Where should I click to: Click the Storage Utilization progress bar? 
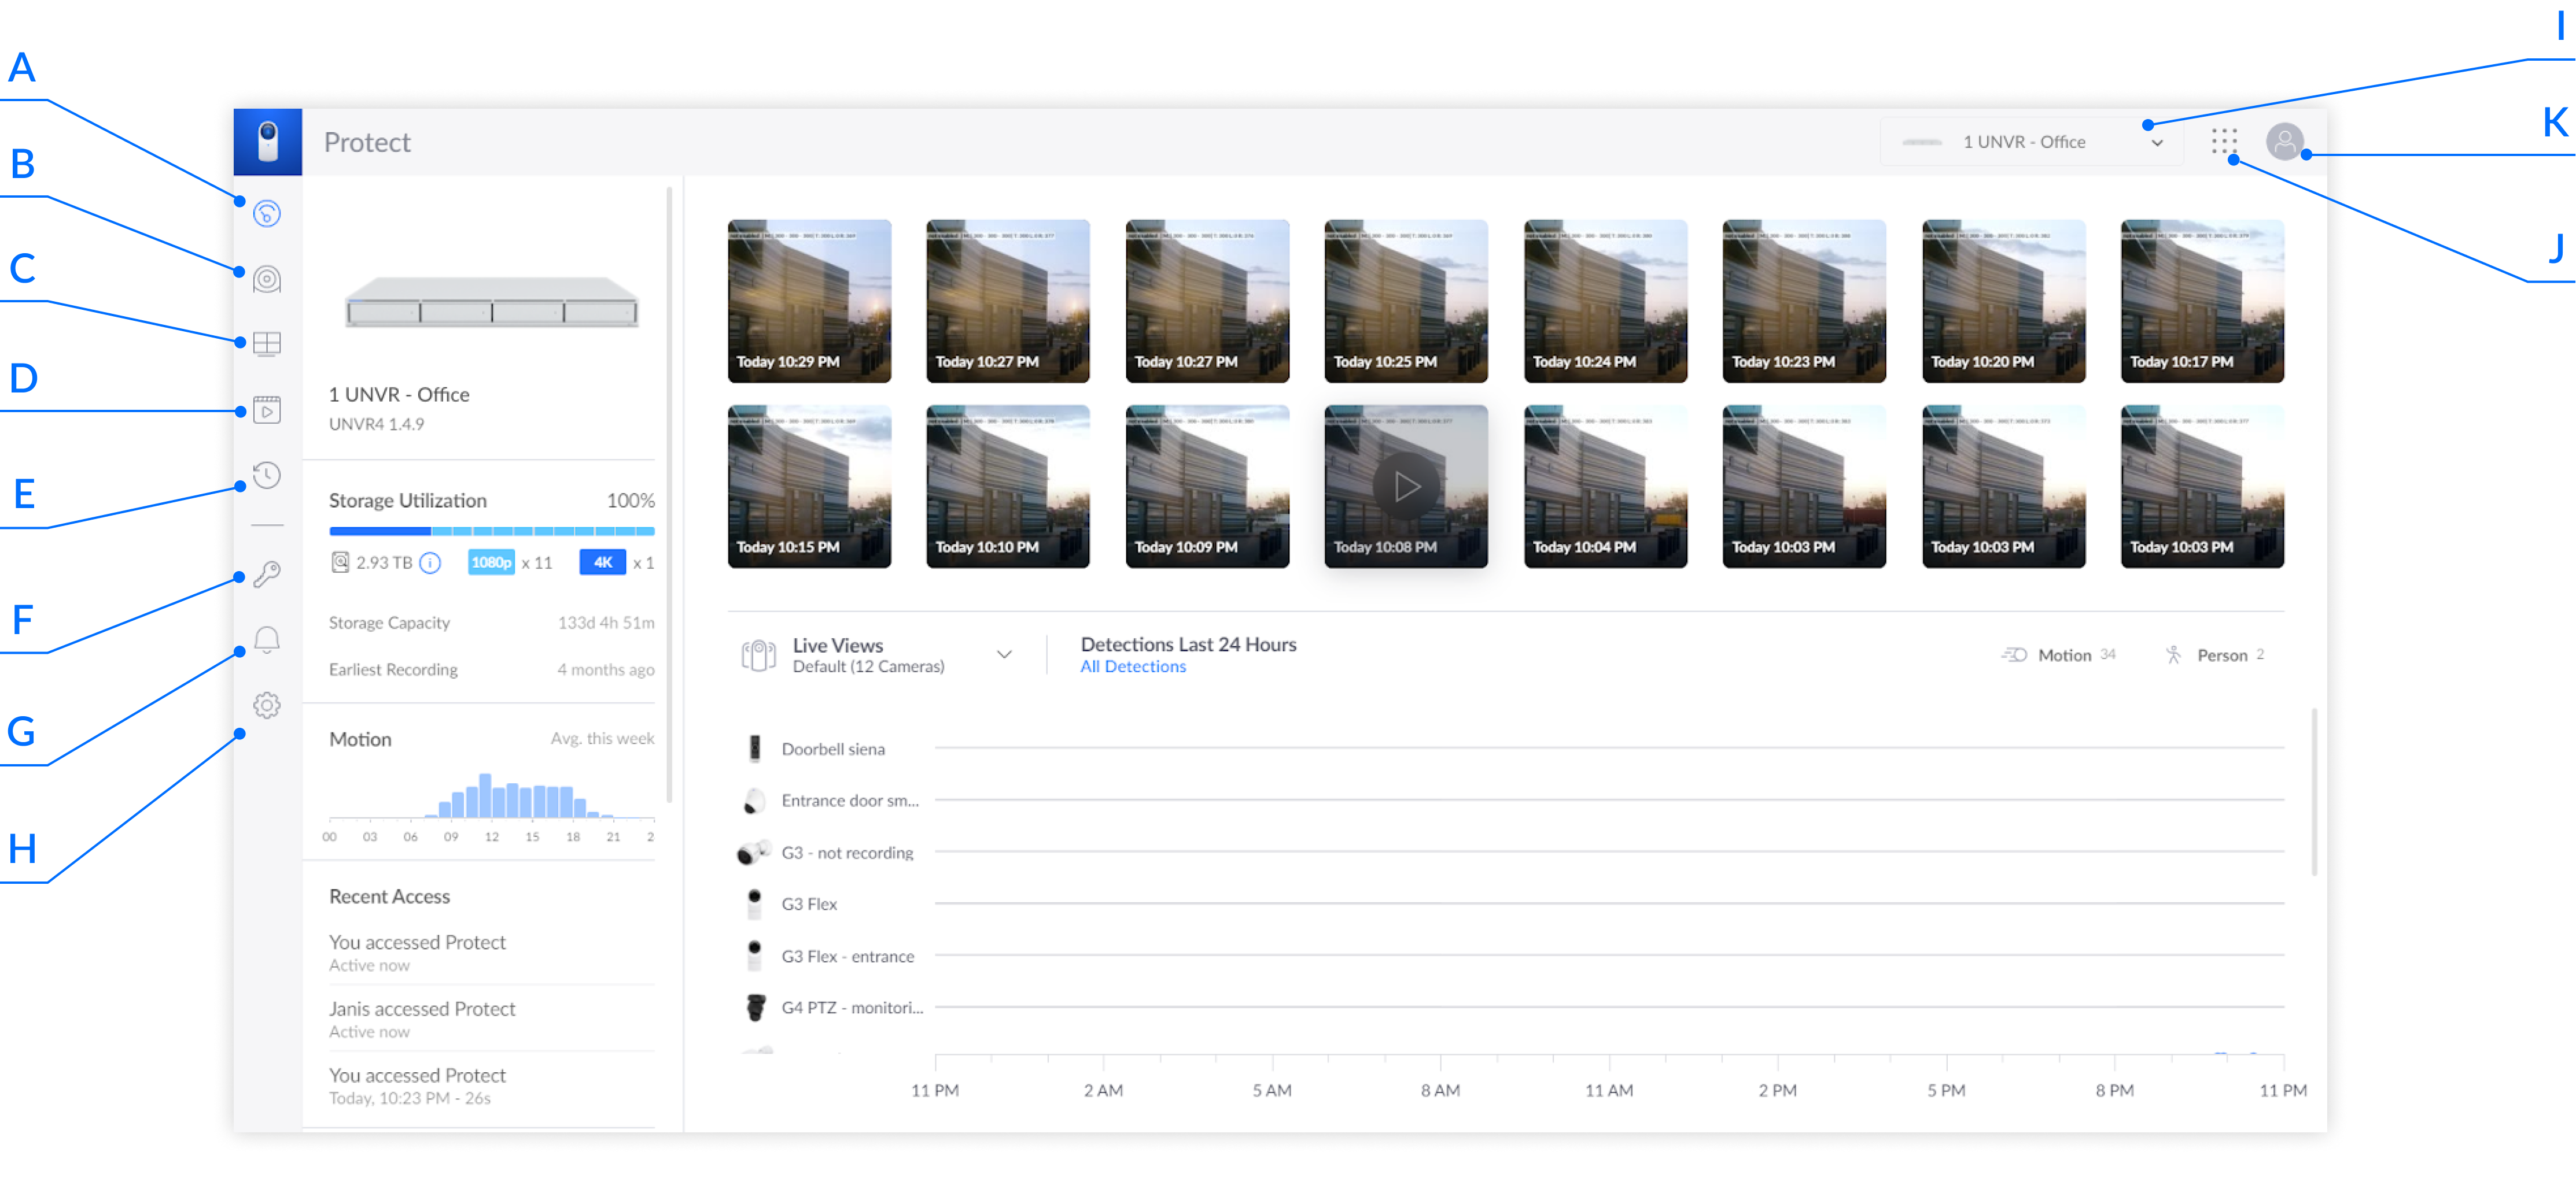(x=492, y=531)
